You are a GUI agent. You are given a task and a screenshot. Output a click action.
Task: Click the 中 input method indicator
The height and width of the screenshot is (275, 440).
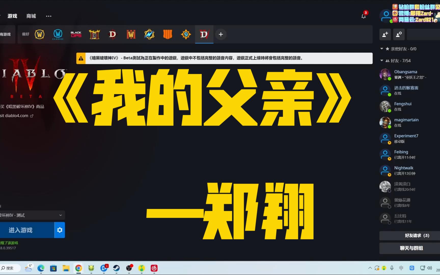[x=401, y=268]
